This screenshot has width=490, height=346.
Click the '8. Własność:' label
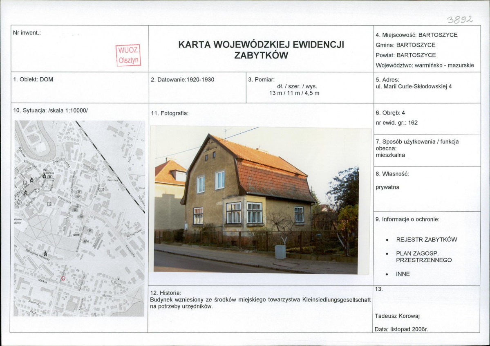coord(392,174)
